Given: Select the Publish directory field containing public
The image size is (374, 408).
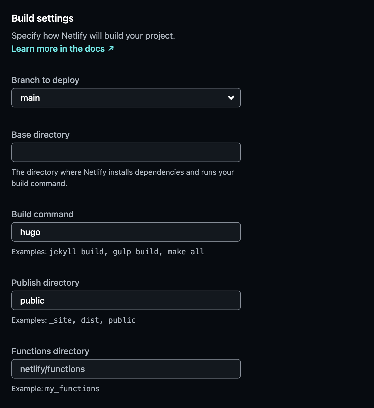Looking at the screenshot, I should (x=126, y=300).
